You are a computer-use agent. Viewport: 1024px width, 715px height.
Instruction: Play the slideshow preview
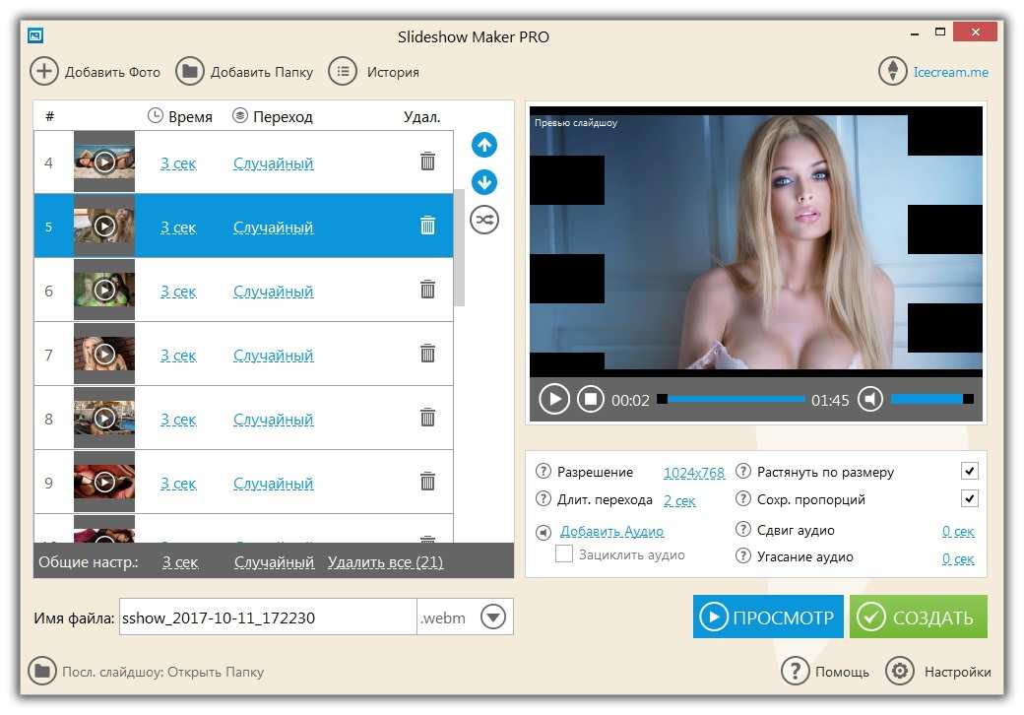(x=554, y=399)
